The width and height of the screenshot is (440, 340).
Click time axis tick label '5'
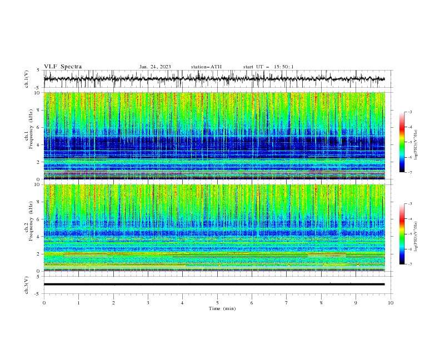point(217,303)
